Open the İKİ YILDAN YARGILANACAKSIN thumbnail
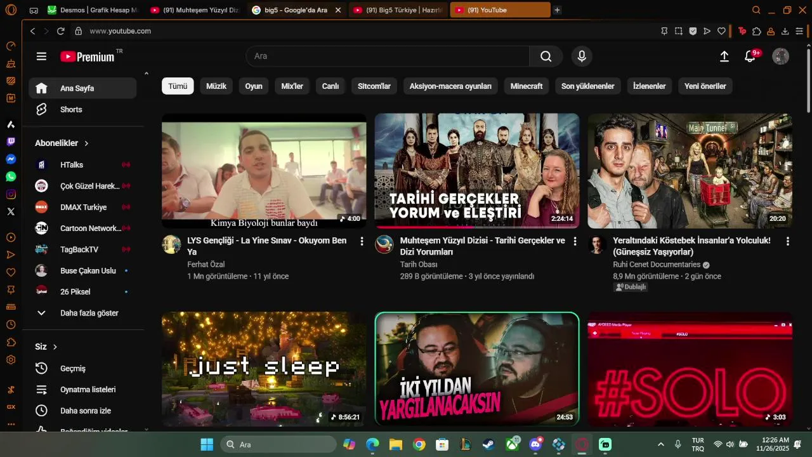Viewport: 812px width, 457px height. 477,369
